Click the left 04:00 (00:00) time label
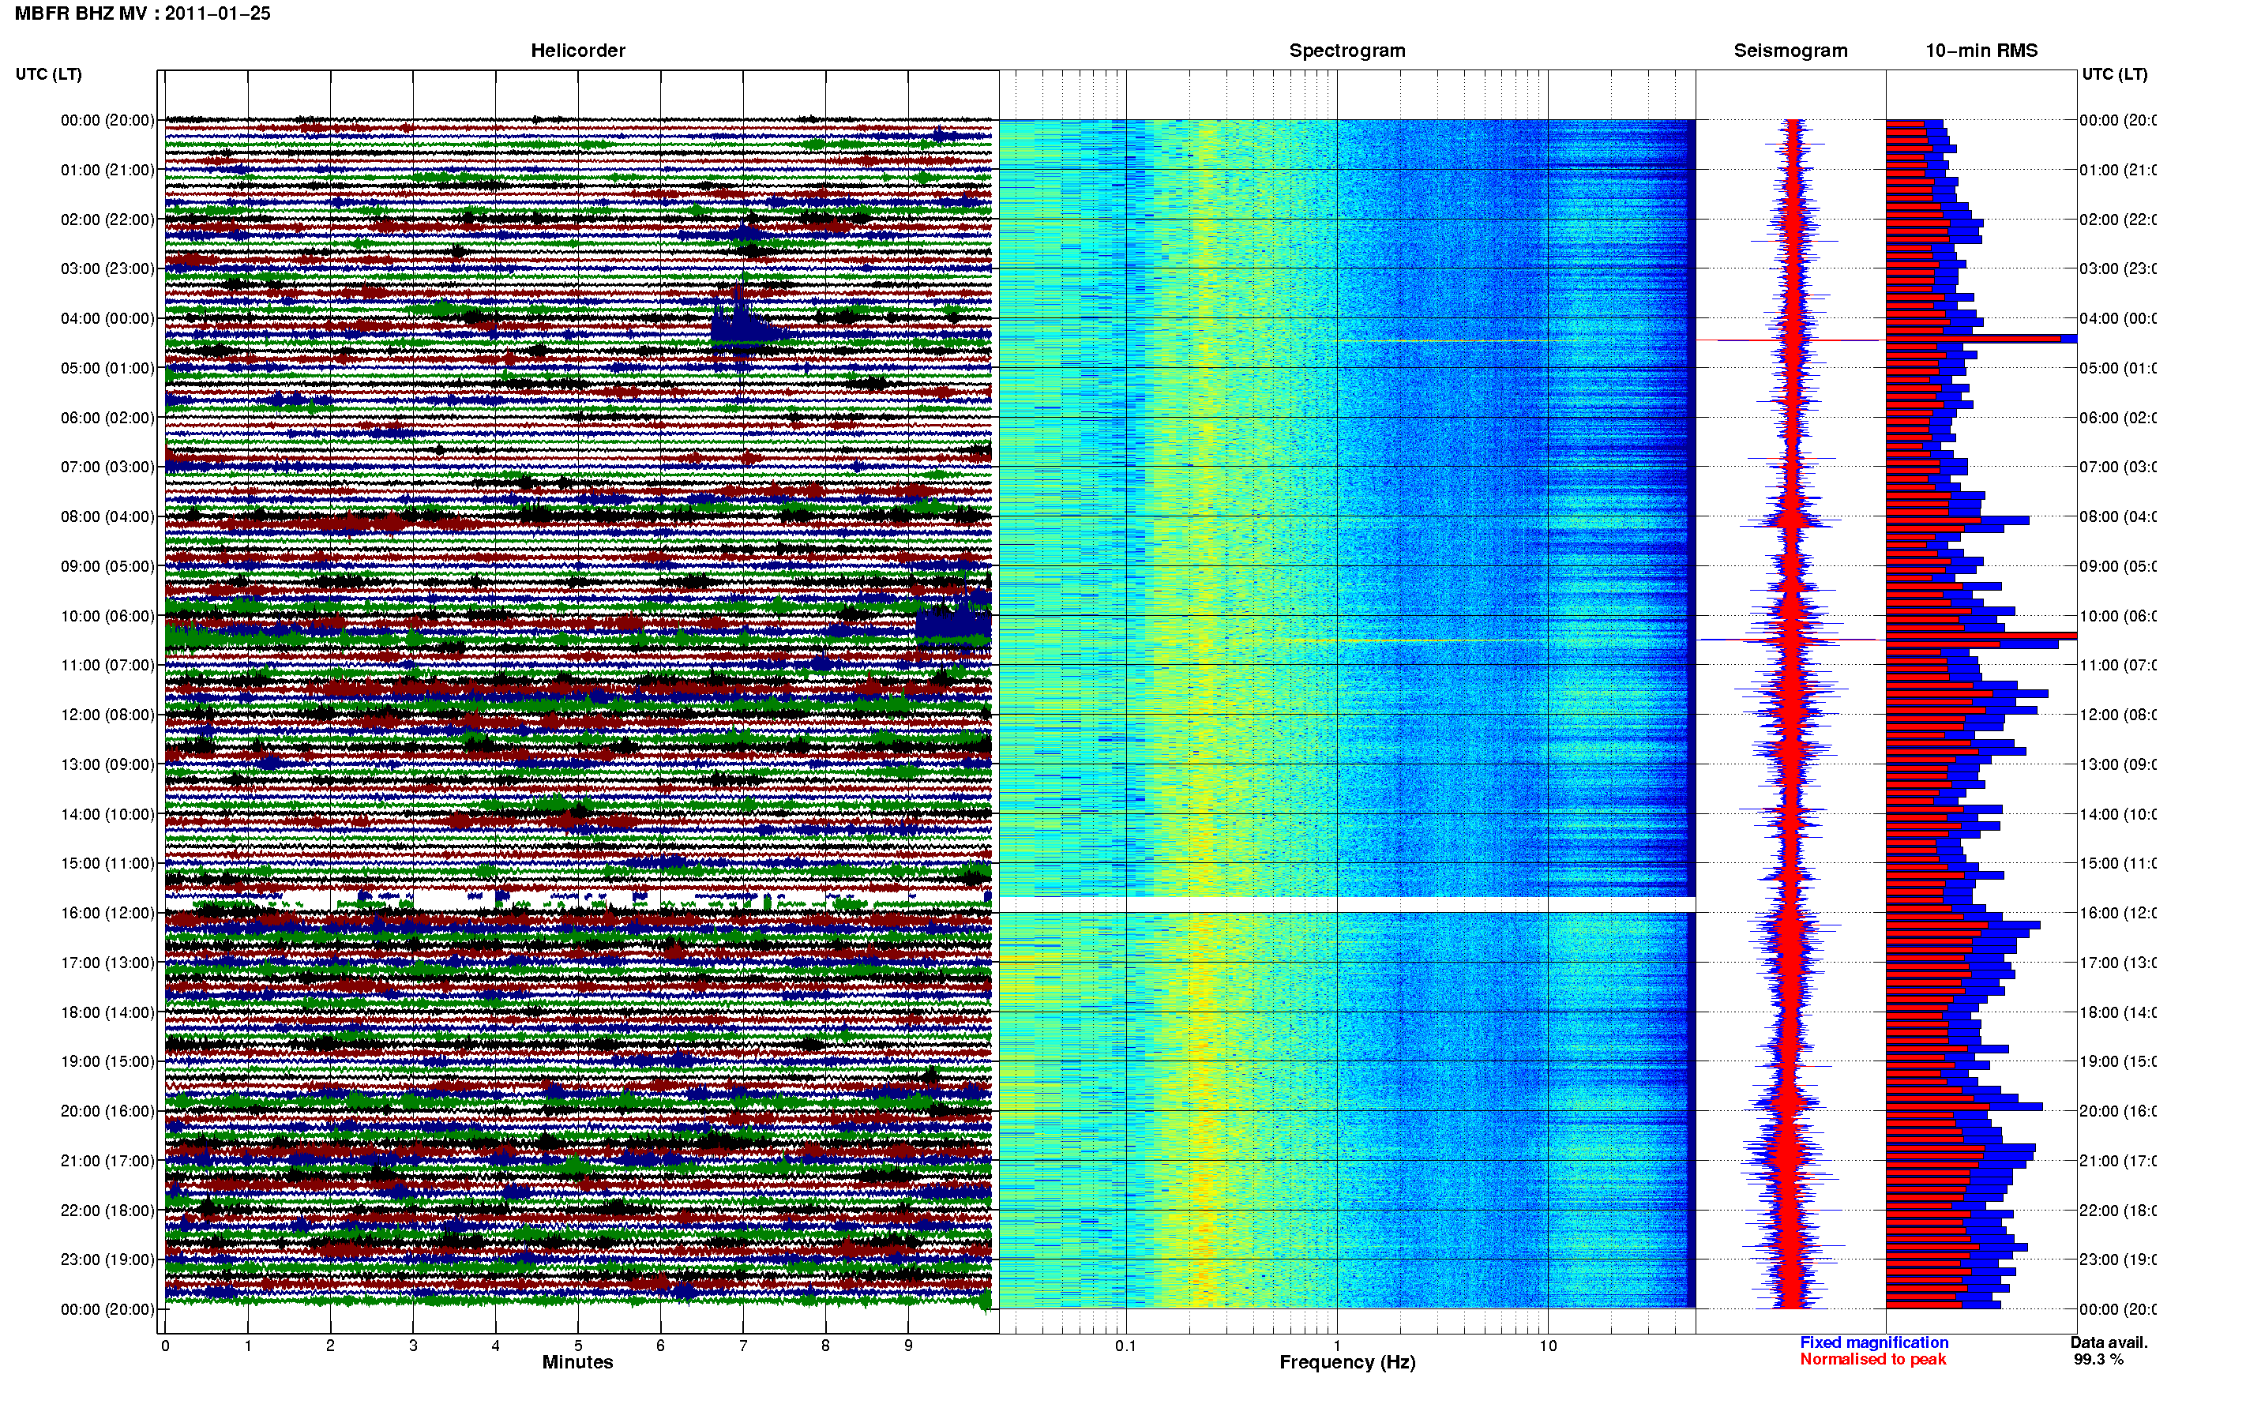The width and height of the screenshot is (2246, 1404). (107, 318)
